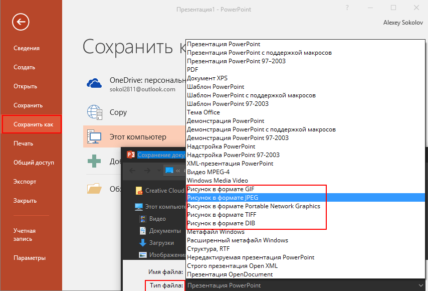Select the OneDrive cloud icon
Image resolution: width=428 pixels, height=291 pixels.
(x=95, y=83)
